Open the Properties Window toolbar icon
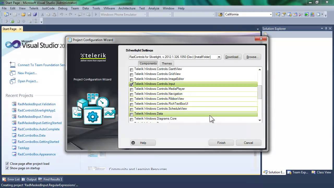 [x=284, y=15]
